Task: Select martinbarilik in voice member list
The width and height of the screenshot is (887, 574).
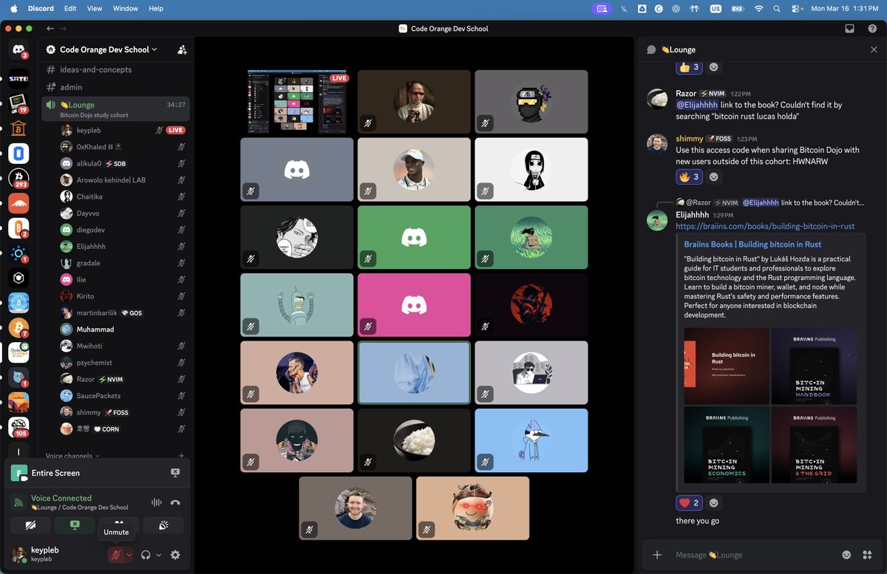Action: point(122,313)
